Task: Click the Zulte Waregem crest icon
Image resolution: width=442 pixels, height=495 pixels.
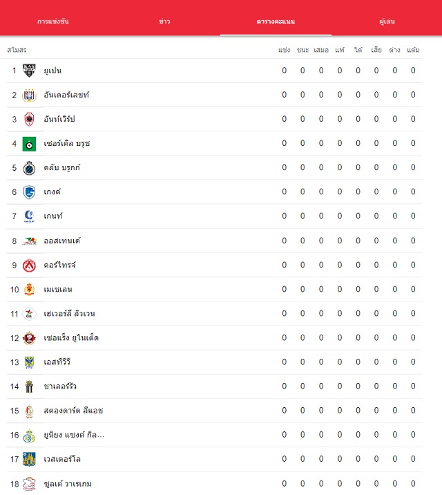Action: point(29,484)
